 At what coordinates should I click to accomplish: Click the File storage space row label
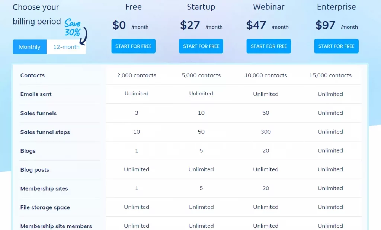point(45,207)
